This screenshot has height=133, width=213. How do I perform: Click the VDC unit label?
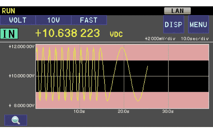(x=116, y=34)
